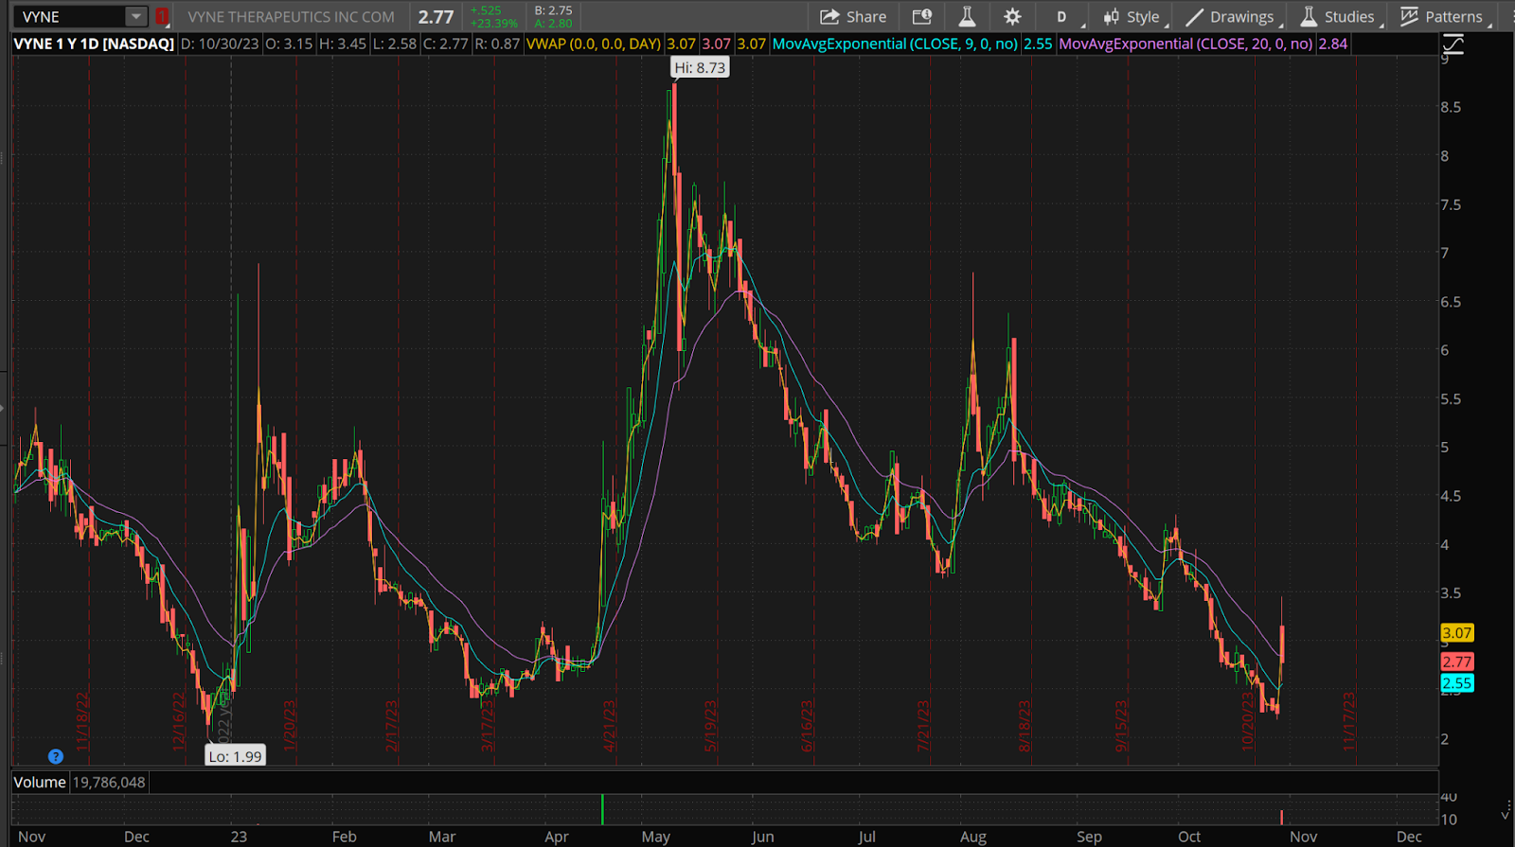
Task: Click the beaker Edit Studies icon
Action: 967,17
